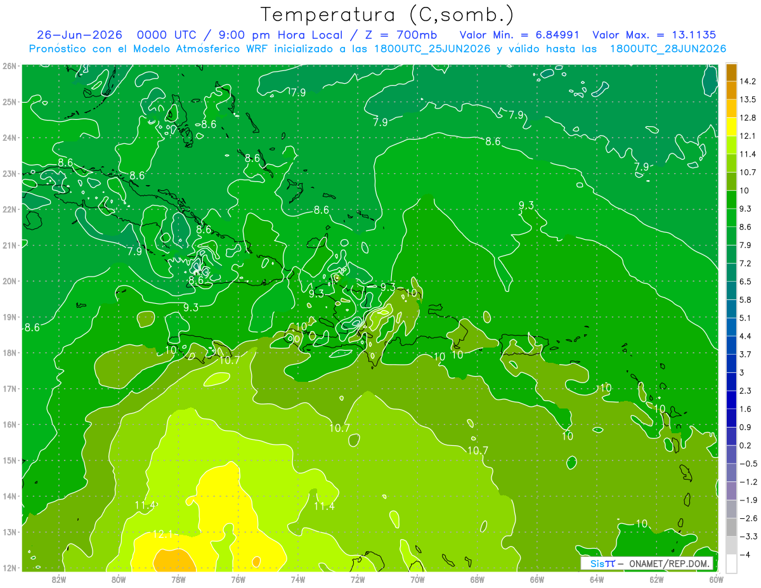Image resolution: width=761 pixels, height=588 pixels.
Task: Click the 15N latitude axis label
Action: pos(9,461)
